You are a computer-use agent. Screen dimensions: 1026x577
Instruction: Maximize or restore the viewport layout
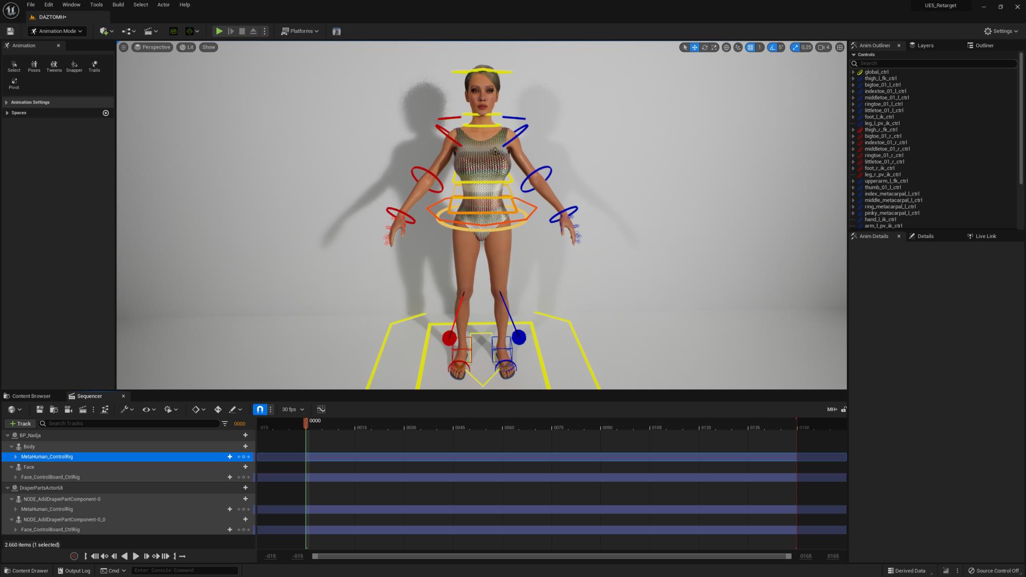click(840, 47)
